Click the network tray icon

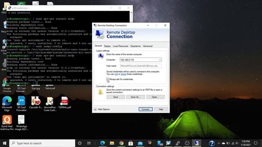point(233,143)
